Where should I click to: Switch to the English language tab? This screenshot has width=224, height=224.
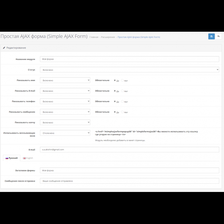pyautogui.click(x=28, y=158)
